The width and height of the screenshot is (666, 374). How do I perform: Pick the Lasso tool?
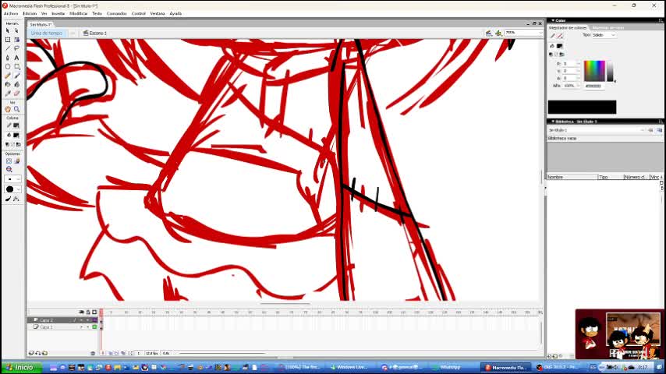[16, 48]
